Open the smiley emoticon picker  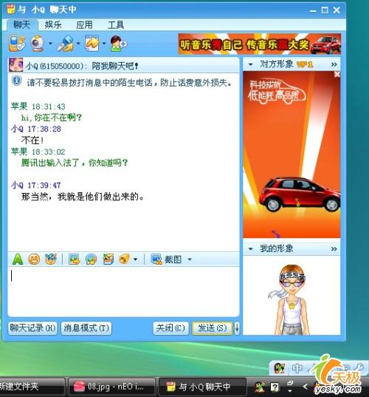pos(34,259)
